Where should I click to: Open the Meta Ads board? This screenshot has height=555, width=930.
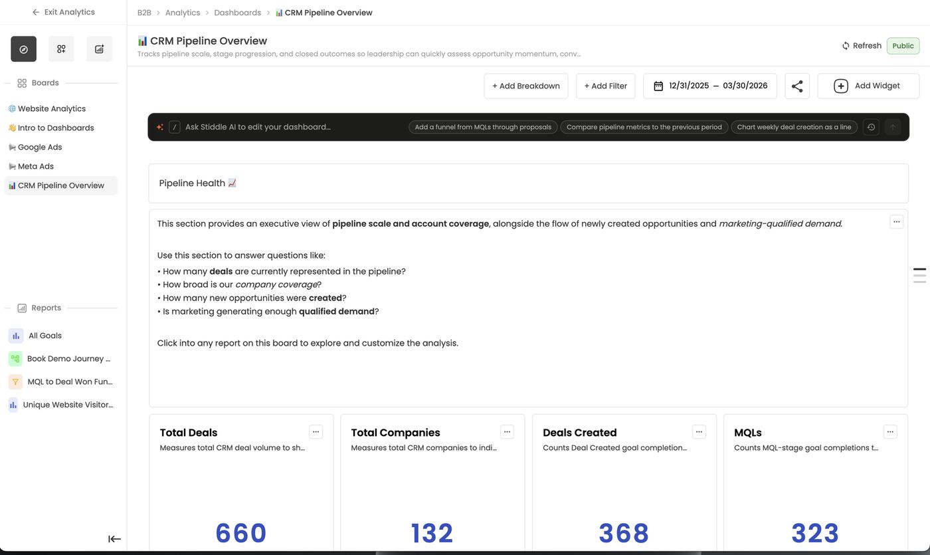click(x=61, y=166)
